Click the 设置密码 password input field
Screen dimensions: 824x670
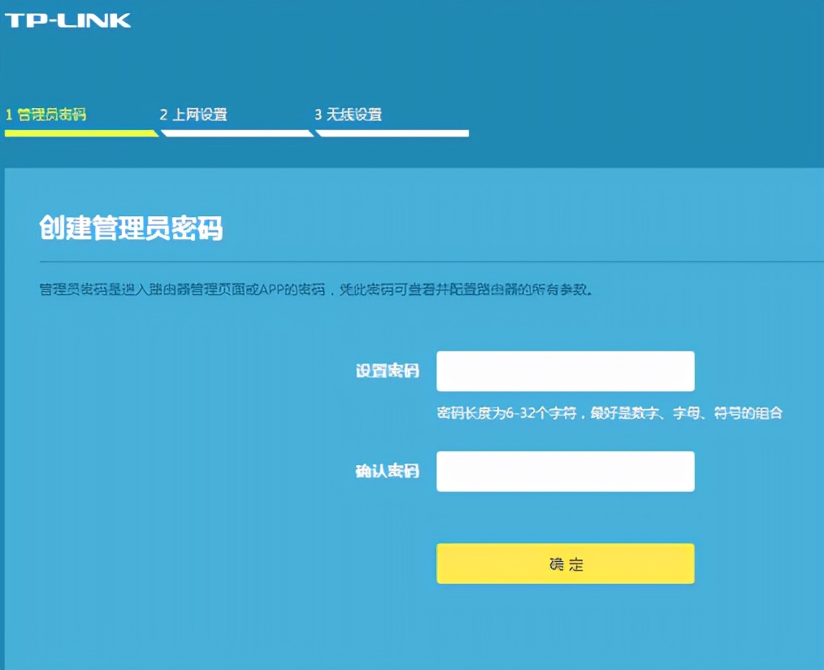566,371
